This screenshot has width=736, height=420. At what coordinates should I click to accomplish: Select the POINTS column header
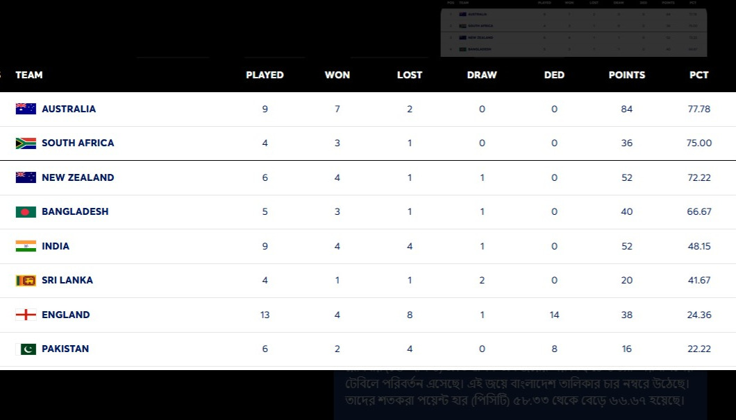click(626, 75)
